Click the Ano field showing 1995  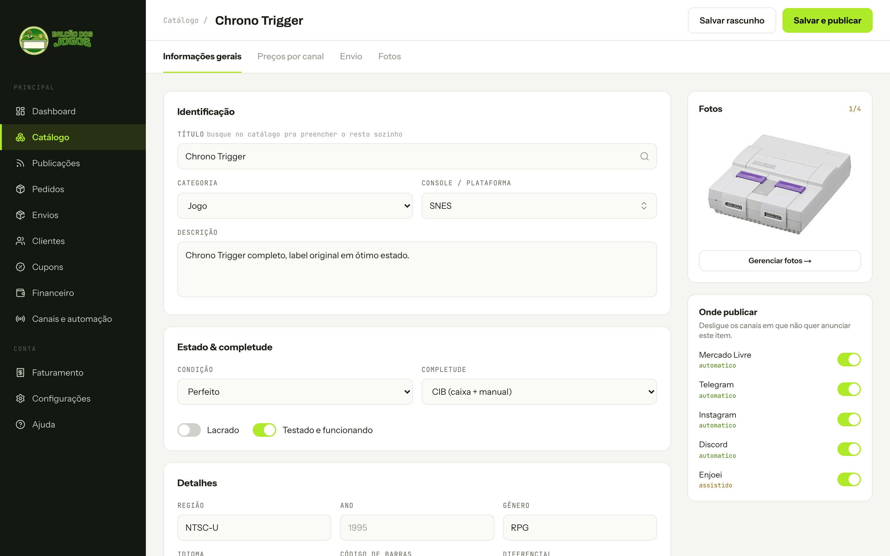click(417, 527)
